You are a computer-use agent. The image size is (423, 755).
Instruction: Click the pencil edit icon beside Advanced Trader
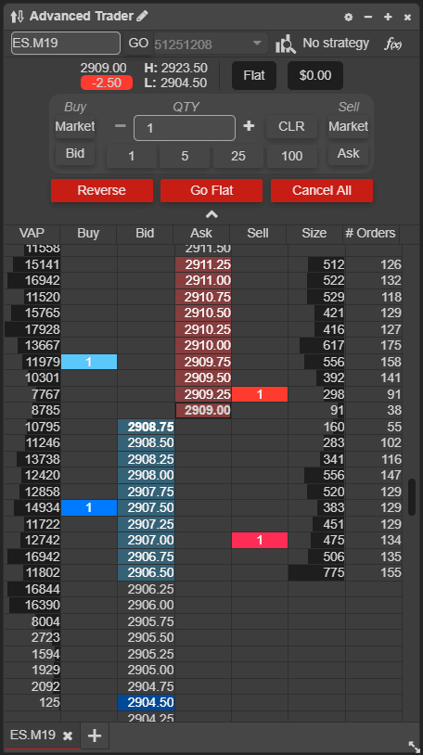[142, 16]
